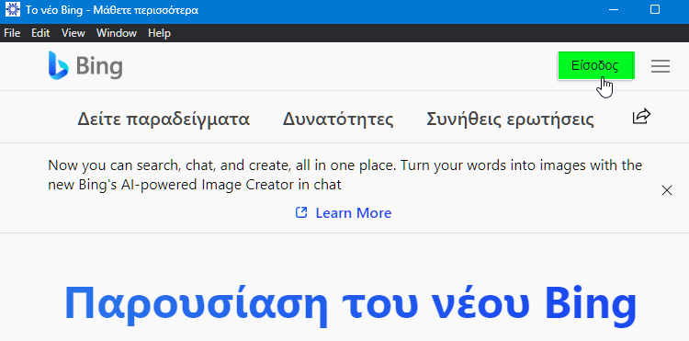
Task: Click the Παρουσίαση του νέου Bing heading
Action: click(350, 302)
